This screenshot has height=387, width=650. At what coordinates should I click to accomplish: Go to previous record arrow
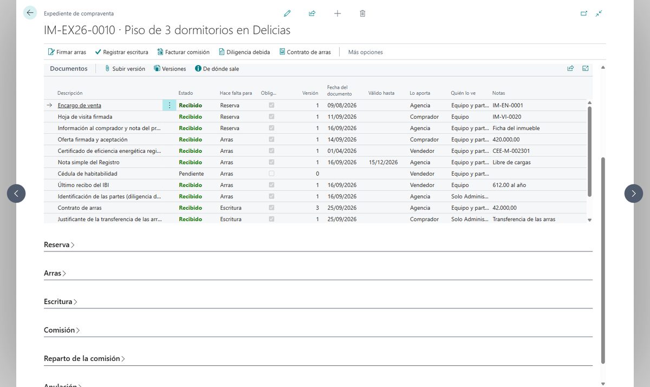point(16,193)
